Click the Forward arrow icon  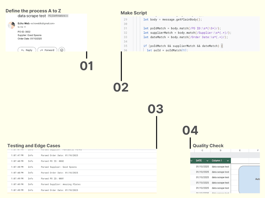pos(41,50)
